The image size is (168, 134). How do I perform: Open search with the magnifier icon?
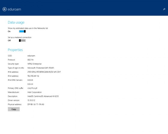coord(164,9)
